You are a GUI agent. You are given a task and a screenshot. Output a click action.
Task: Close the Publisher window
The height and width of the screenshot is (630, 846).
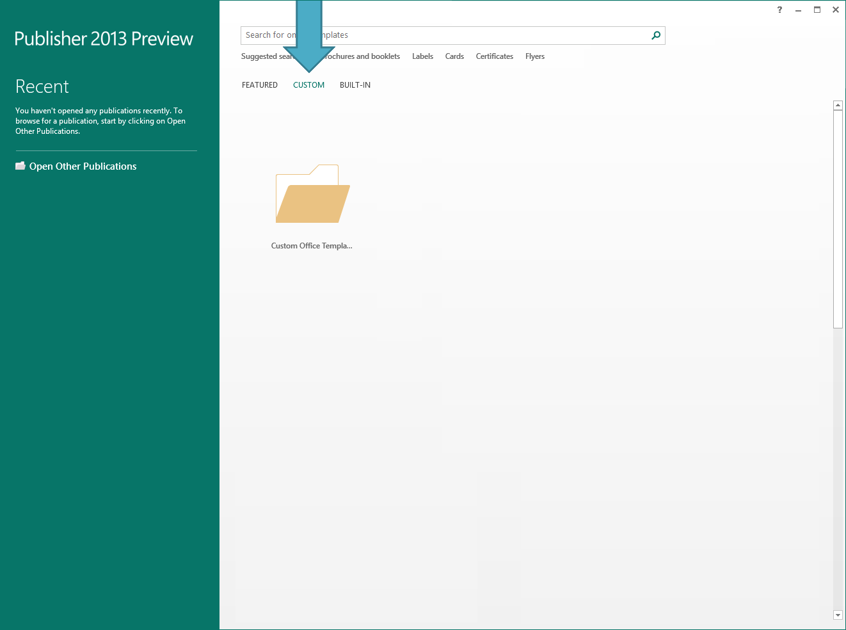click(836, 10)
